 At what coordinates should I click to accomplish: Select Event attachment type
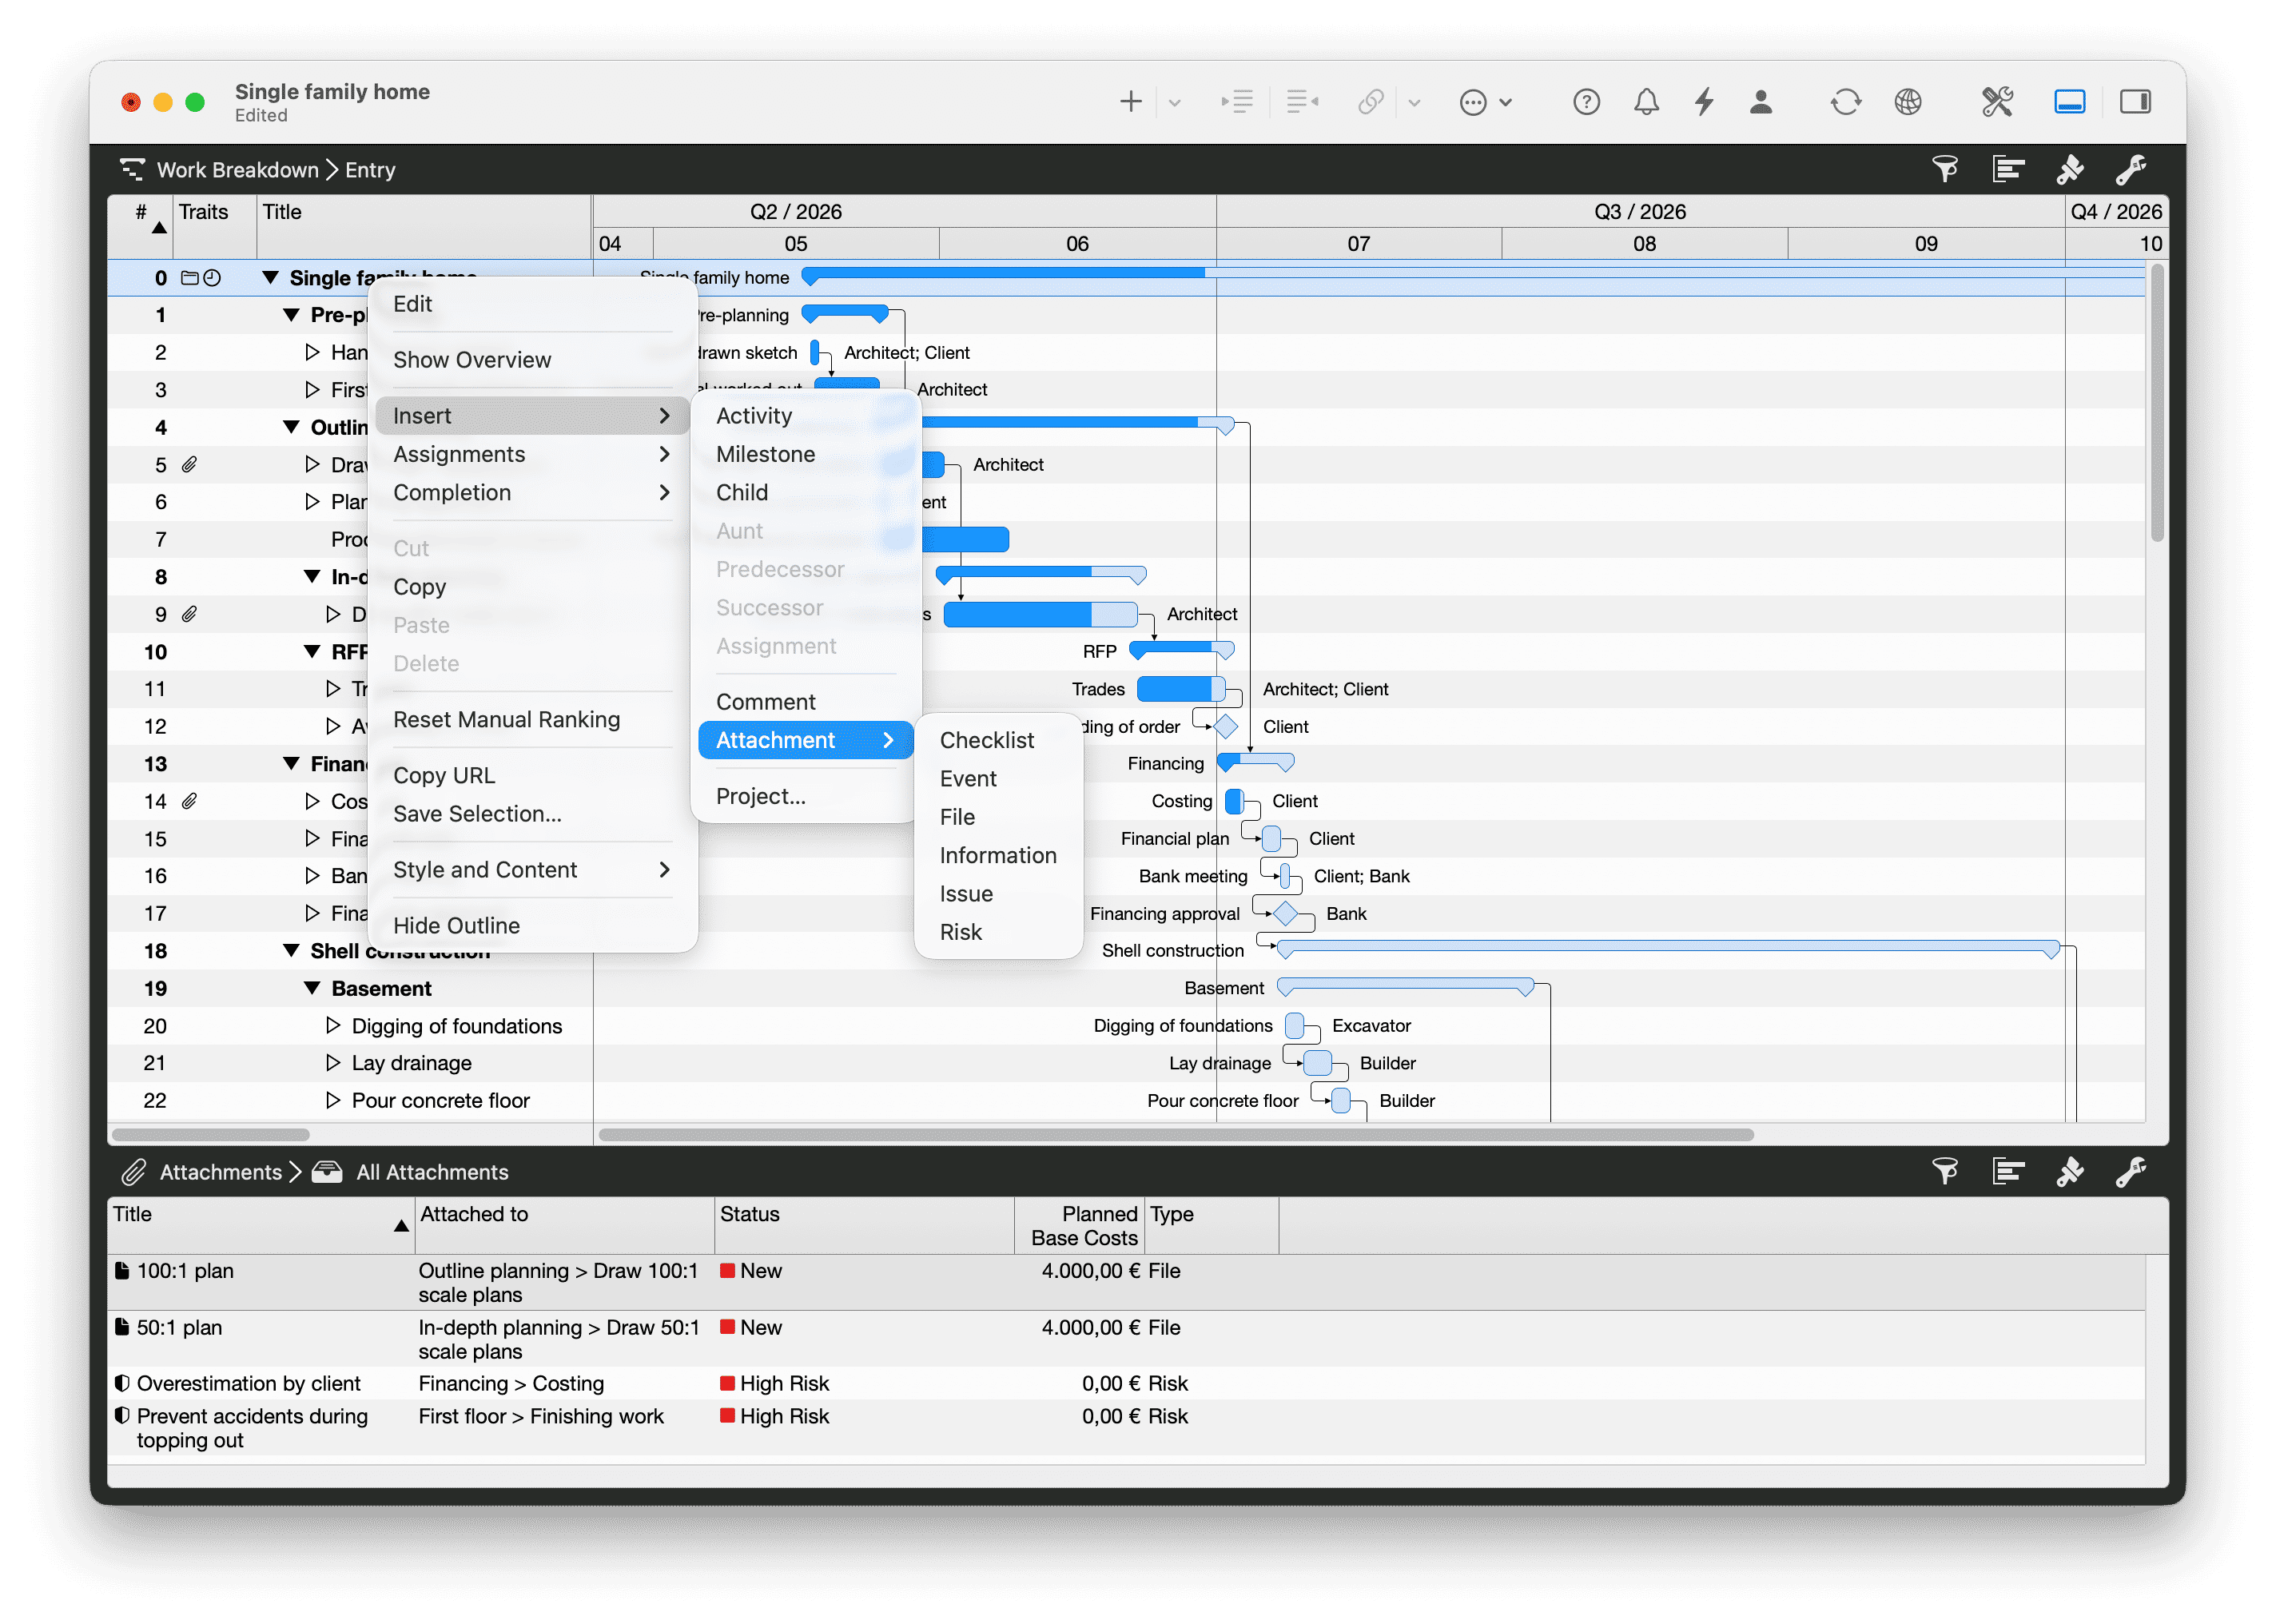(999, 778)
